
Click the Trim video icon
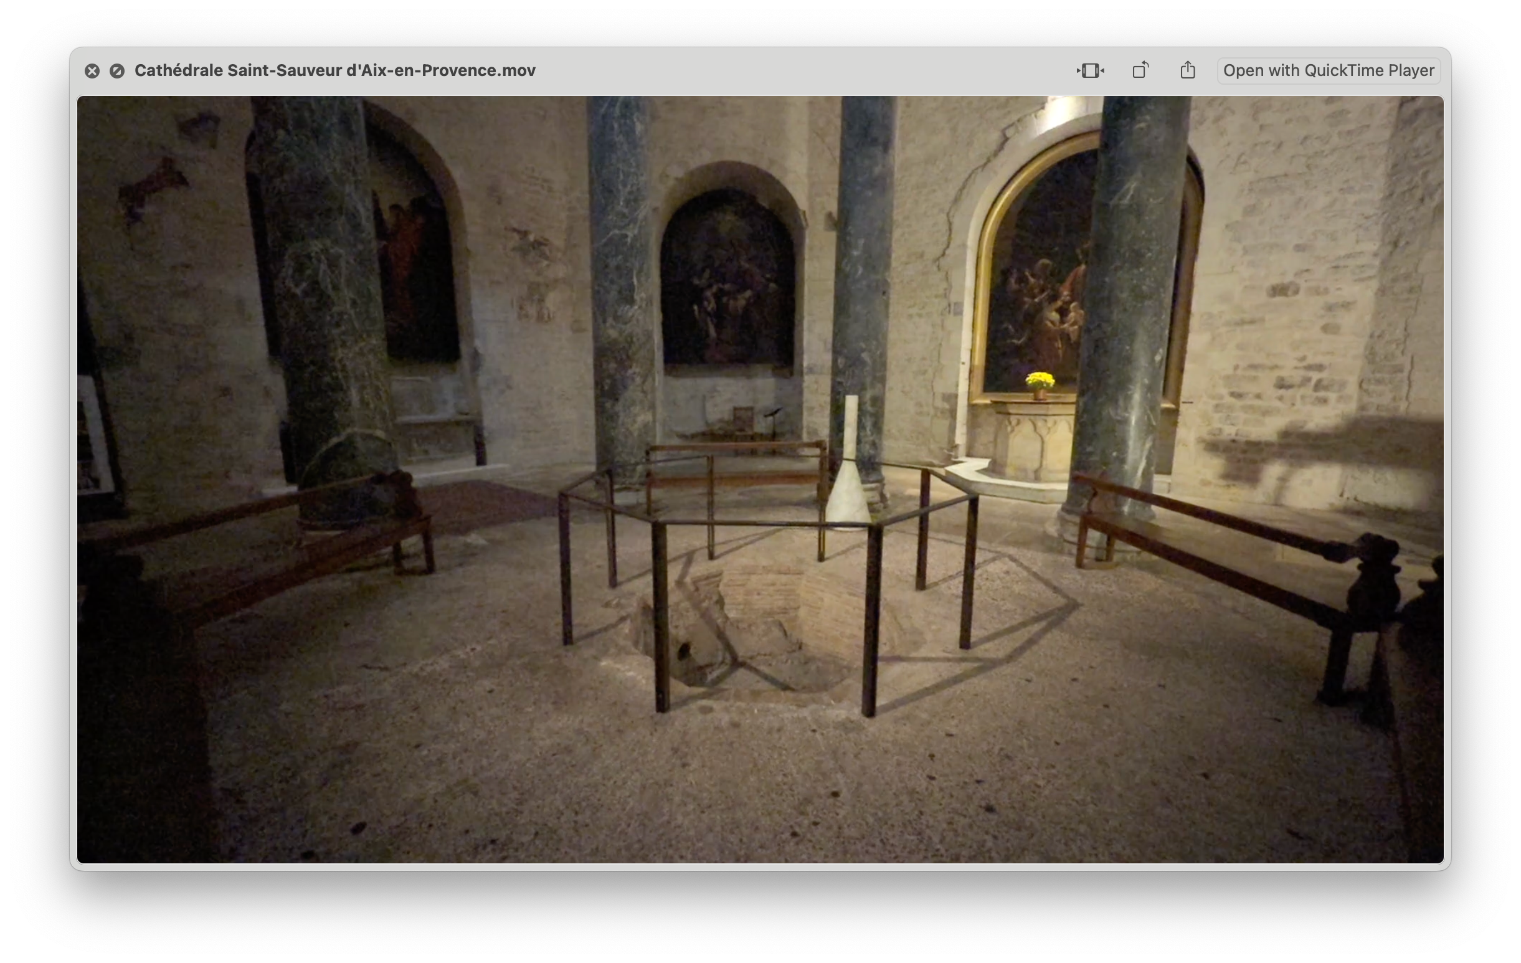(1090, 70)
